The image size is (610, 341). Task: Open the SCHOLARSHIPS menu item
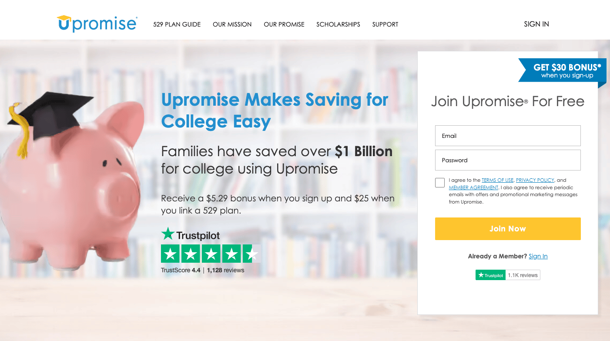338,24
